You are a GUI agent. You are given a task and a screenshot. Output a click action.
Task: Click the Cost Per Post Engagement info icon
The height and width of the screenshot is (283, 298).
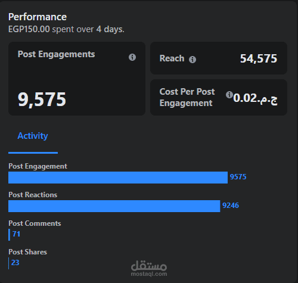point(229,95)
